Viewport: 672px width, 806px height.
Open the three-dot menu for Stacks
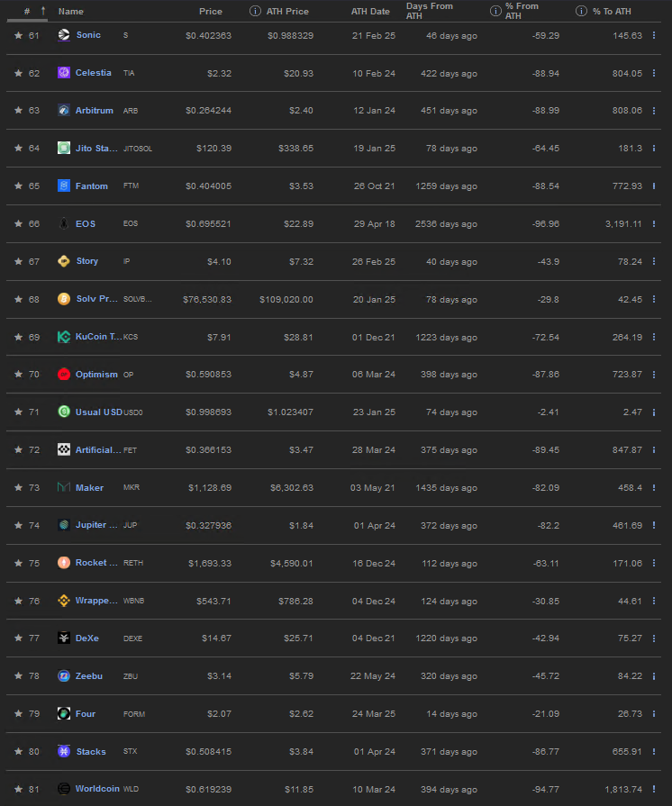coord(654,751)
